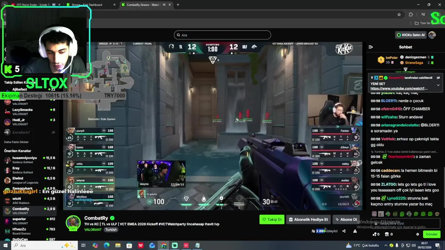Click the CombatRy channel name heading
Screen dimensions: 445x250
click(x=96, y=218)
